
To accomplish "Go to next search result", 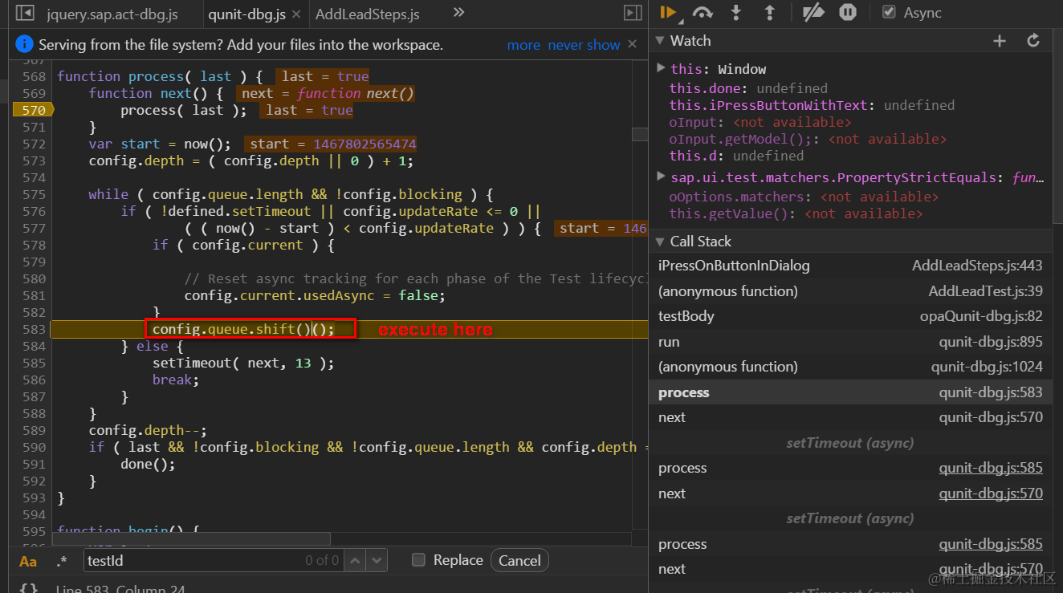I will (x=377, y=560).
